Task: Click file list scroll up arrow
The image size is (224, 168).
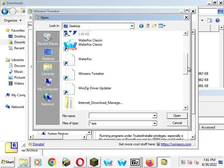Action: point(185,33)
